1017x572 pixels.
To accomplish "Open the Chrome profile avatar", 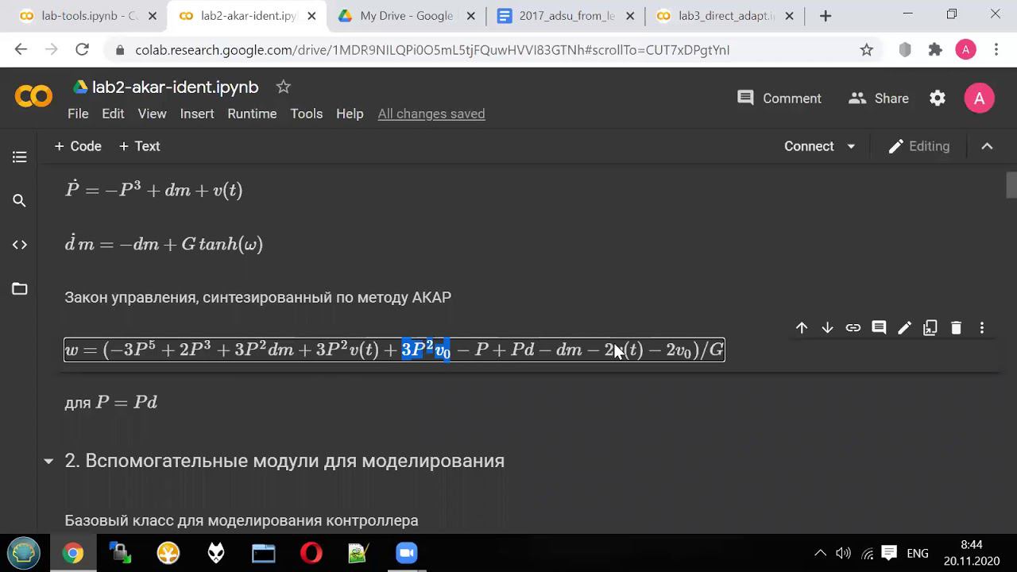I will (965, 50).
